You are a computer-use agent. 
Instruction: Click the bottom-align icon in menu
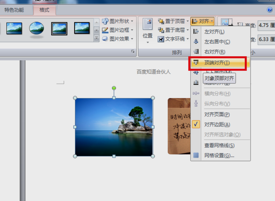coord(196,82)
